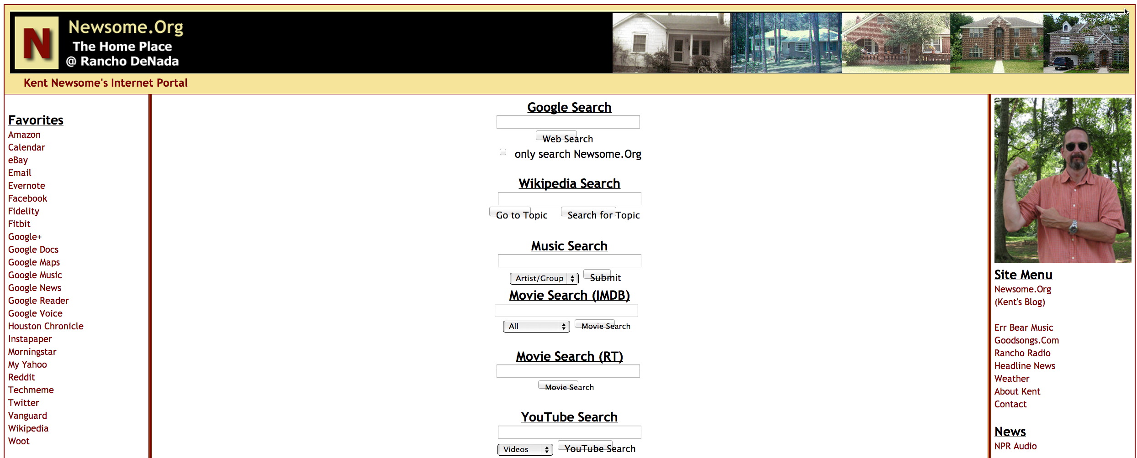Open the Artist/Group dropdown
Viewport: 1137px width, 458px height.
point(544,278)
